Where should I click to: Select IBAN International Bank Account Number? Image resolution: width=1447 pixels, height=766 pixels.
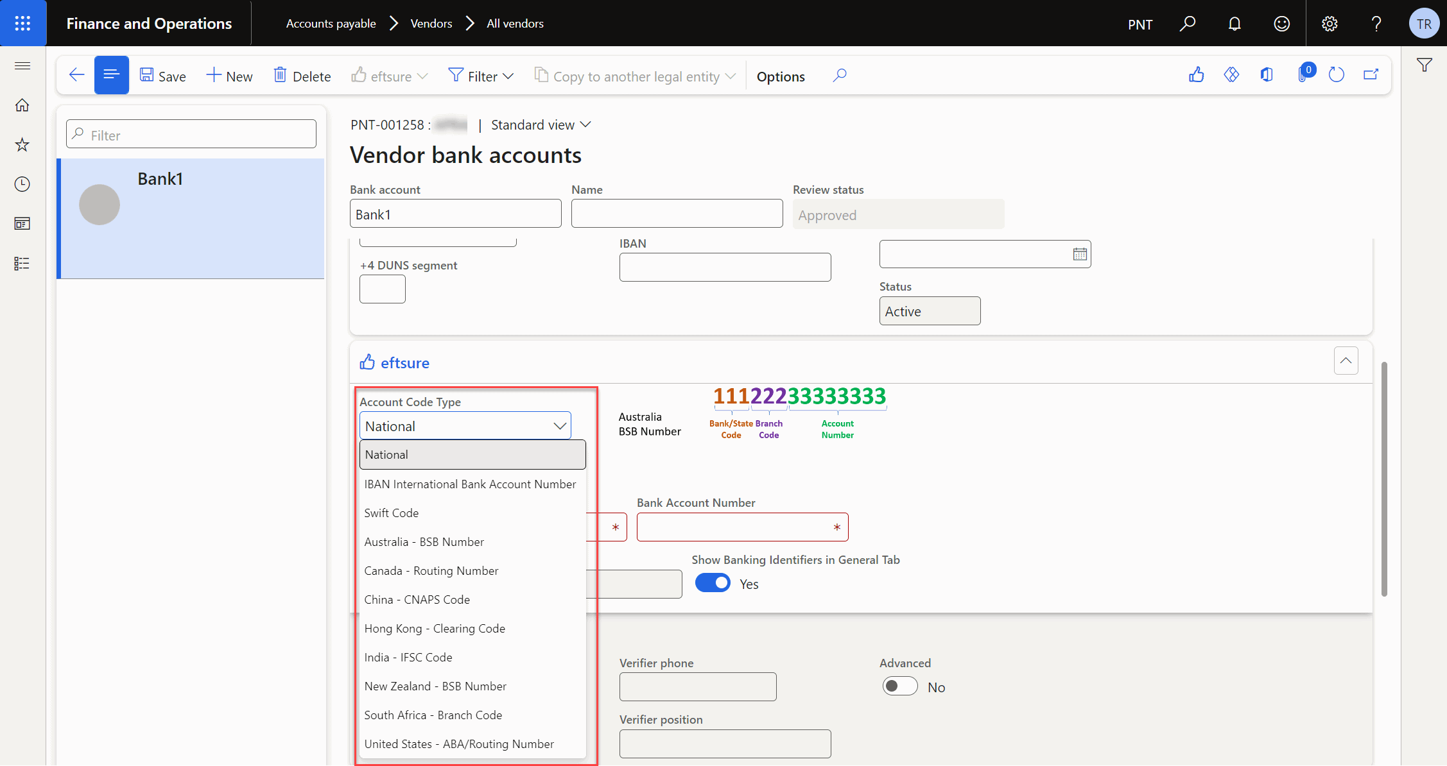point(473,484)
